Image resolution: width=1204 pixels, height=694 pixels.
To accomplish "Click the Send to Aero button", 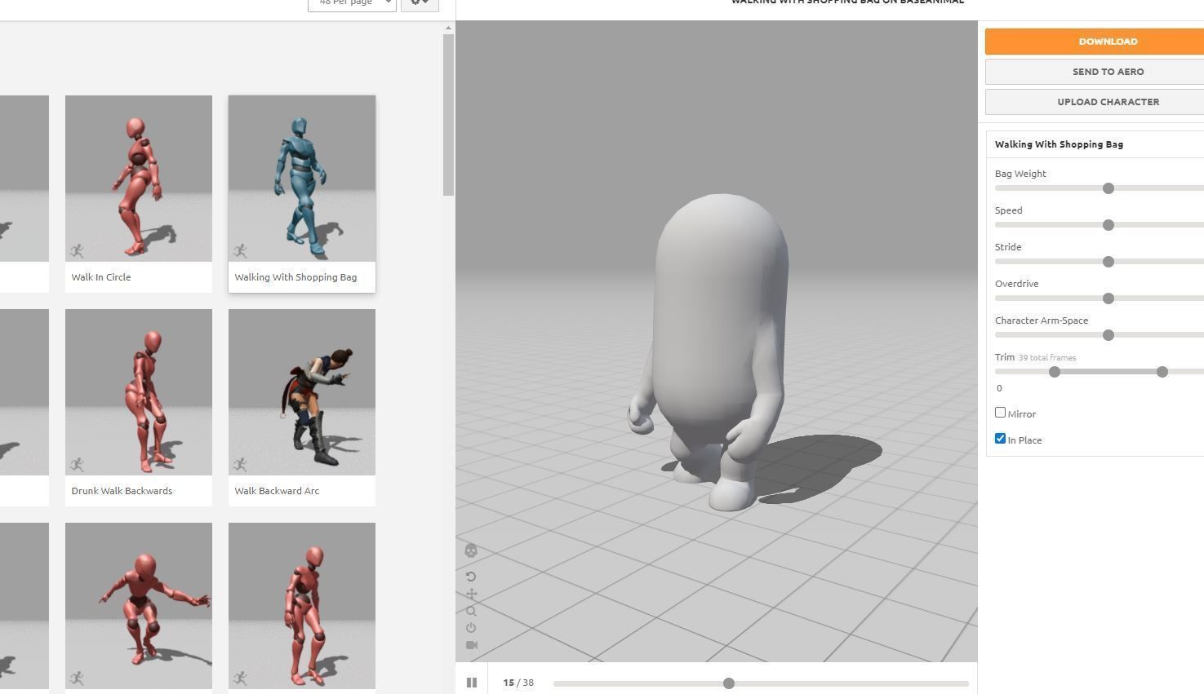I will pyautogui.click(x=1095, y=72).
